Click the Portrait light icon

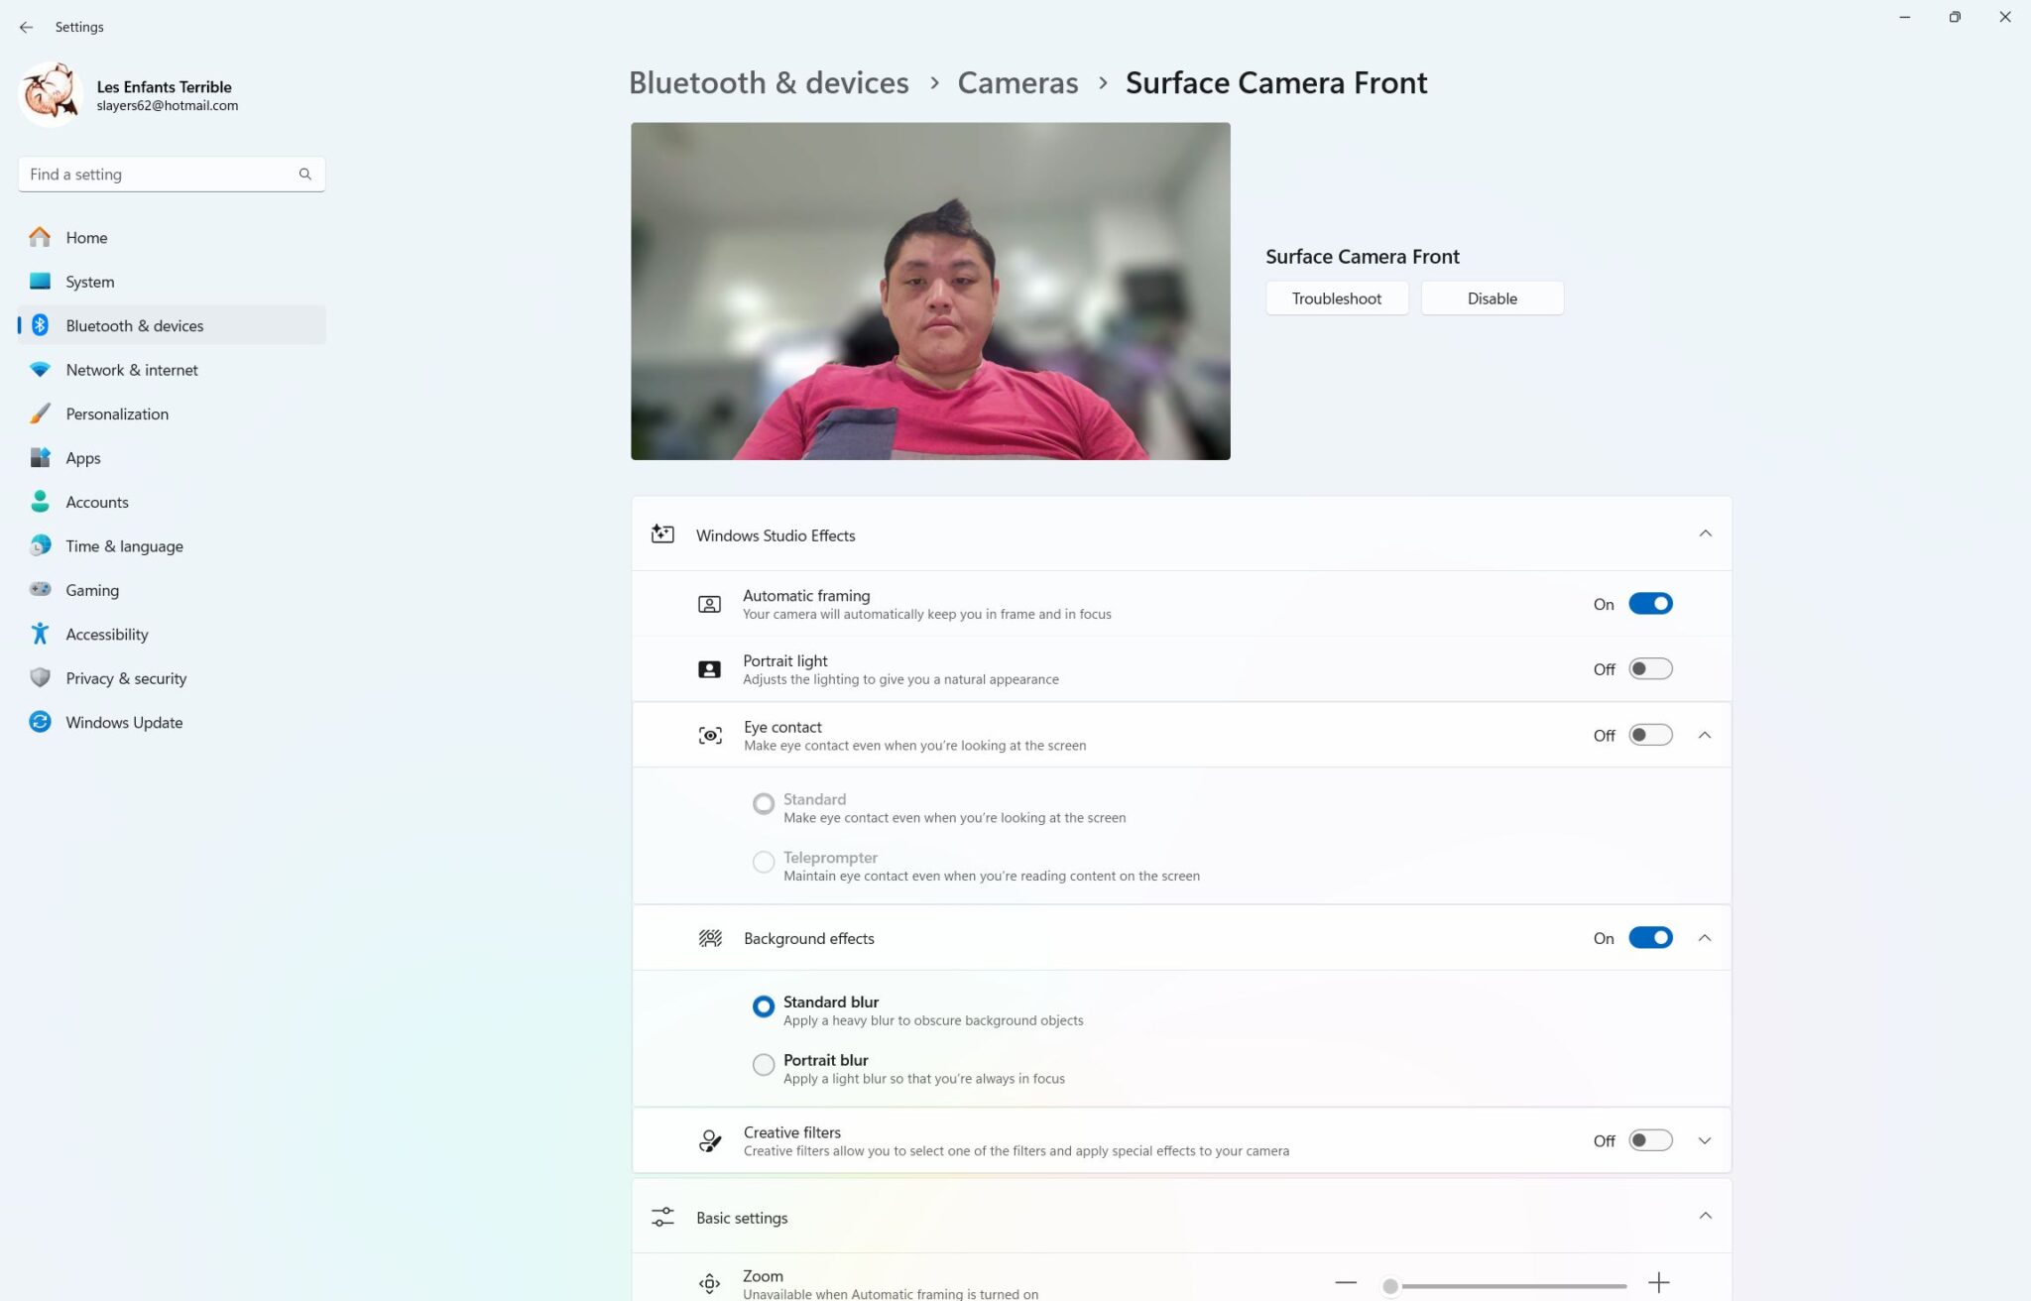[x=709, y=669]
